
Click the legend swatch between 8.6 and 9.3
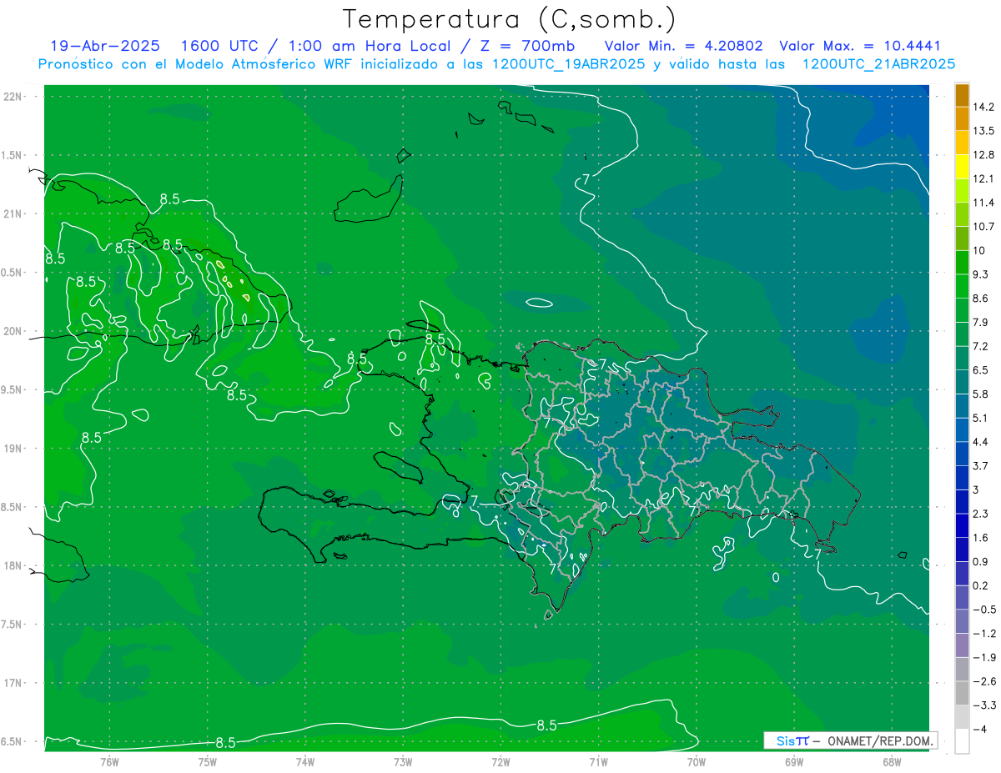(963, 287)
